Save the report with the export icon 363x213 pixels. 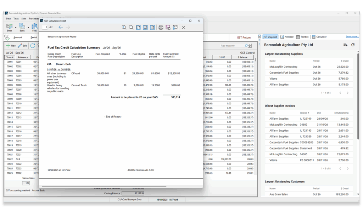[168, 27]
